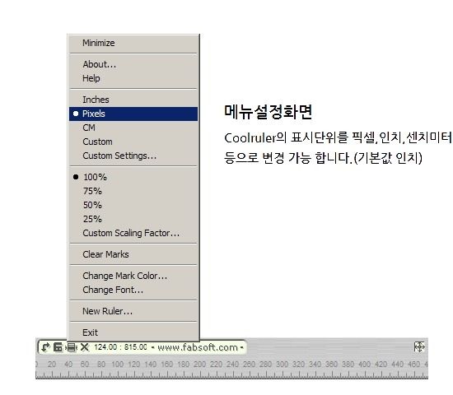
Task: Create a New Ruler... from menu
Action: (133, 311)
